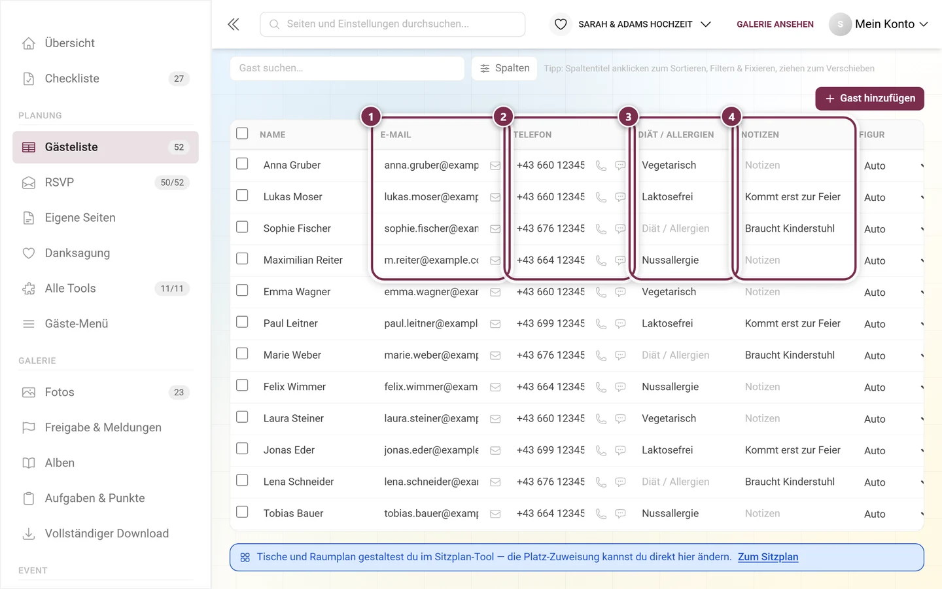Click phone icon in Laura Steiner row
The image size is (942, 589).
pos(601,419)
